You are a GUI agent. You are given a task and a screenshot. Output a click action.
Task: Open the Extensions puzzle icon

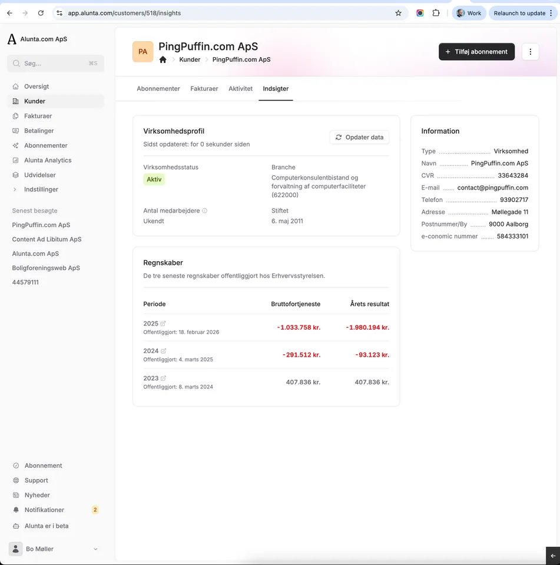[x=436, y=13]
